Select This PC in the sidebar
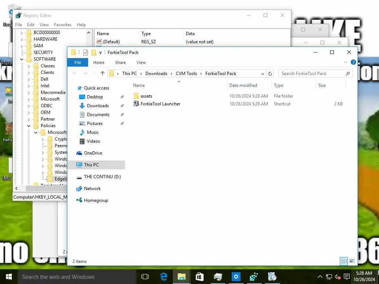 (x=91, y=165)
